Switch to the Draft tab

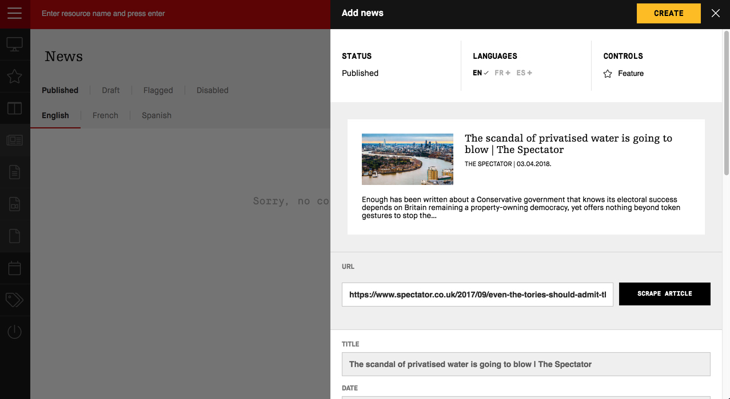point(111,90)
